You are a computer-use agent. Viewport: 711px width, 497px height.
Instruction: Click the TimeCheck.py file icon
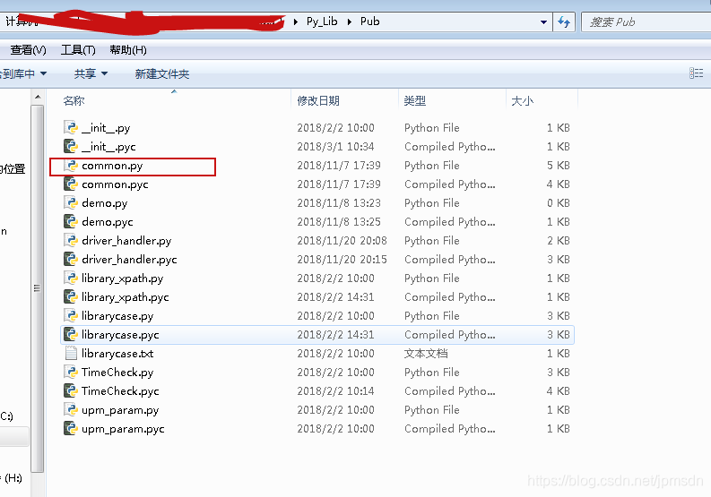point(71,372)
